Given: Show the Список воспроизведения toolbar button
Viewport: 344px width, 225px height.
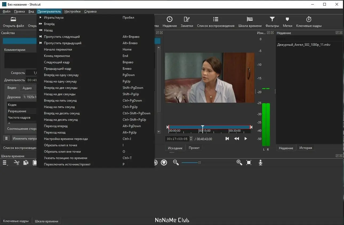Looking at the screenshot, I should pos(215,22).
